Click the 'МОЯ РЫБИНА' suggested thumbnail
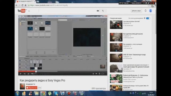The height and width of the screenshot is (96, 171). [116, 79]
